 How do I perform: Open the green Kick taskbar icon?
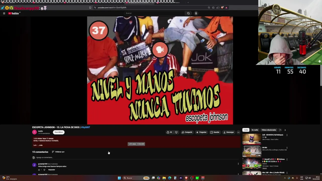[x=197, y=178]
